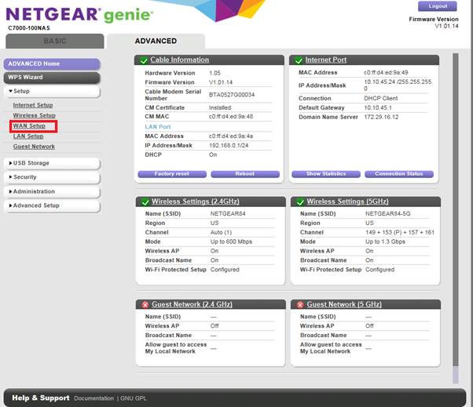This screenshot has width=473, height=407.
Task: Click the Default Gateway value 10.10.45.1
Action: 378,107
